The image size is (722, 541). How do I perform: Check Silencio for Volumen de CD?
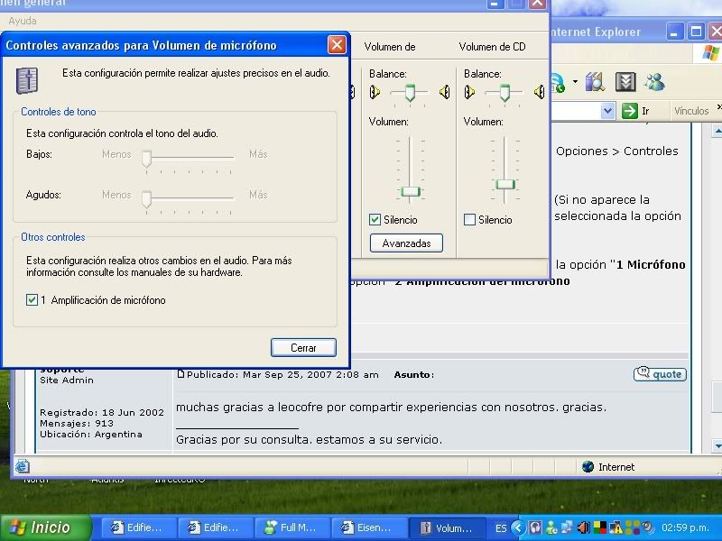tap(469, 219)
